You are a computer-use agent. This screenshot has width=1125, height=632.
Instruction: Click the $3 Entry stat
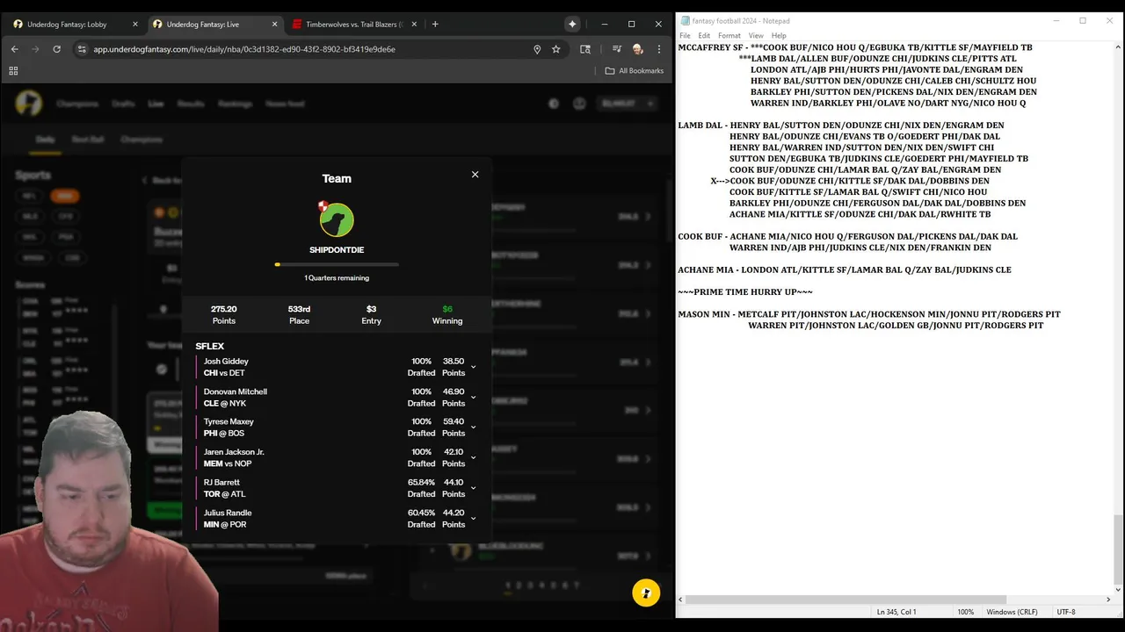tap(371, 314)
